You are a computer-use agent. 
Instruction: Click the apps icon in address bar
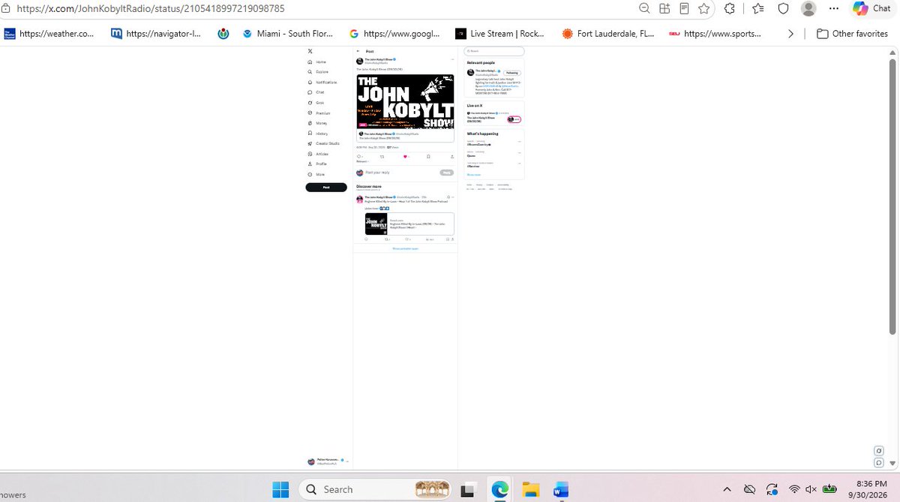664,8
